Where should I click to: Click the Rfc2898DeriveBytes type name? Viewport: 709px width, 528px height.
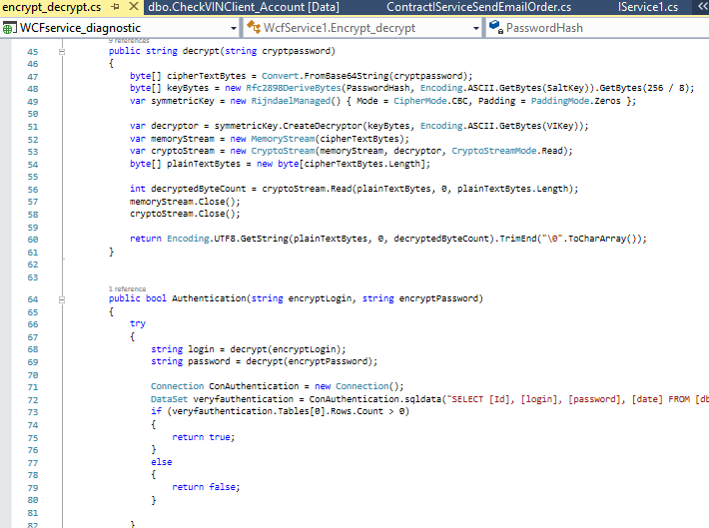coord(293,88)
